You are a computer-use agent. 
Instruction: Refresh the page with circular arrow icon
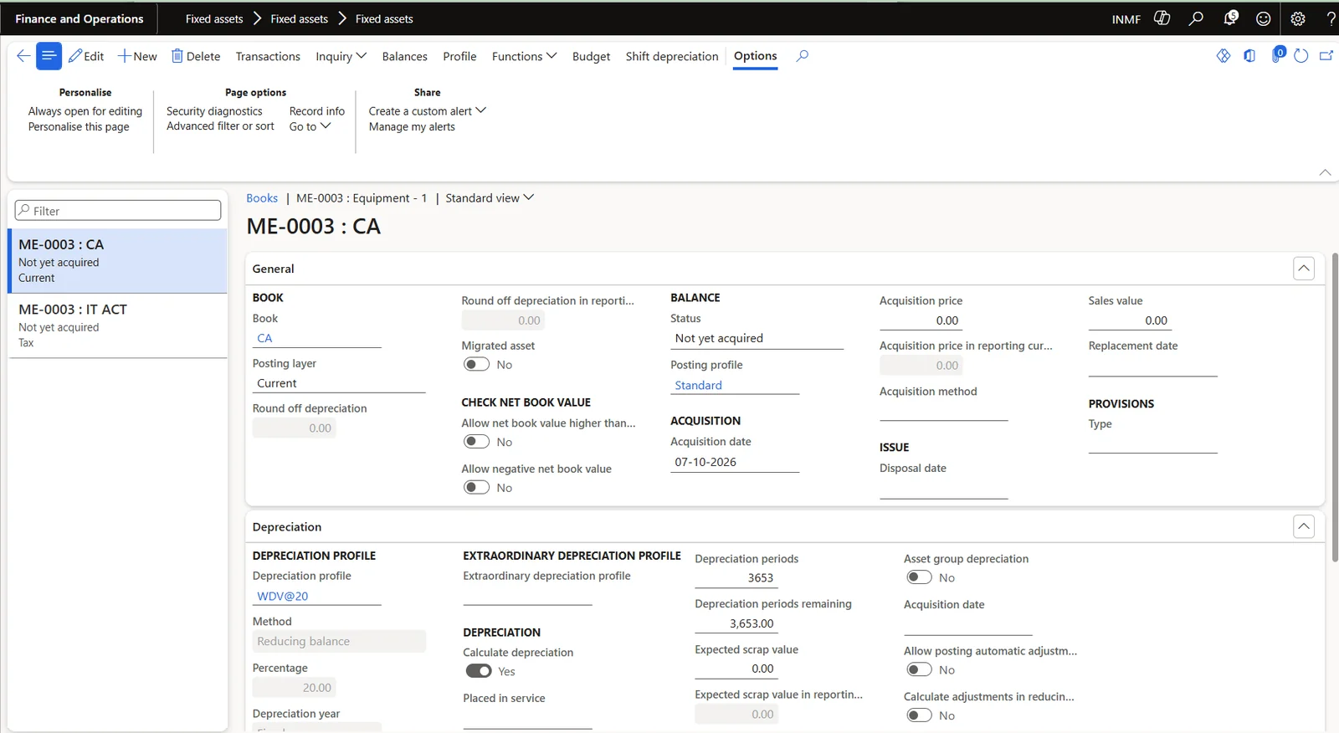coord(1301,56)
